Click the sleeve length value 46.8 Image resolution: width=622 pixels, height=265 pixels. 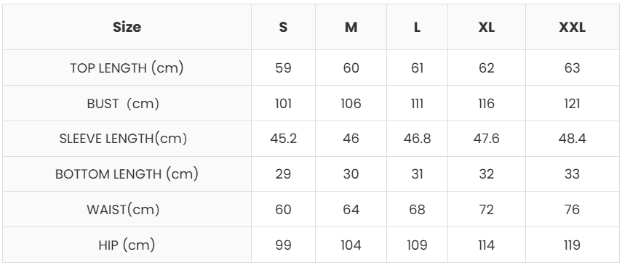tap(417, 139)
